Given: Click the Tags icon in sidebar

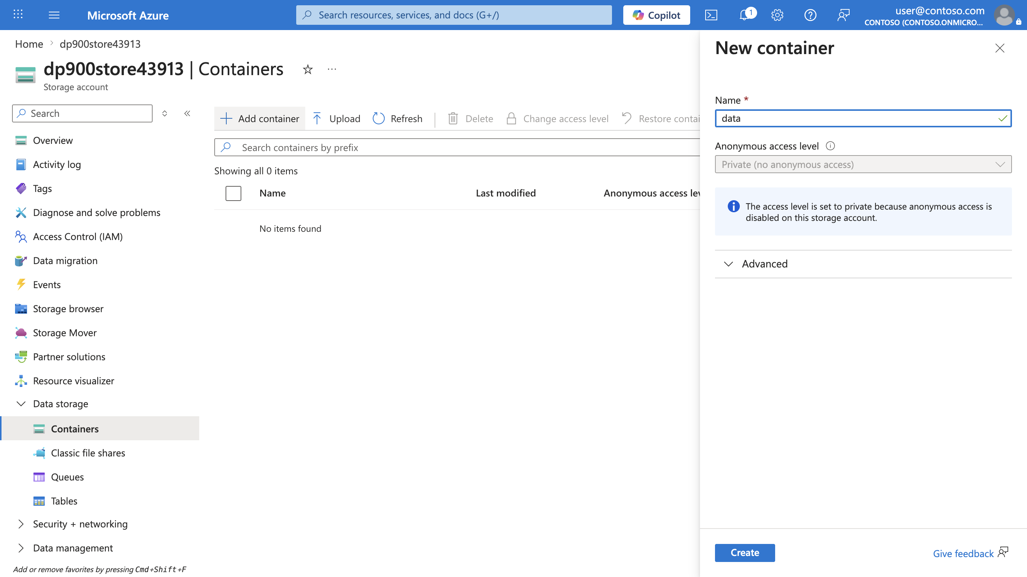Looking at the screenshot, I should click(x=21, y=189).
